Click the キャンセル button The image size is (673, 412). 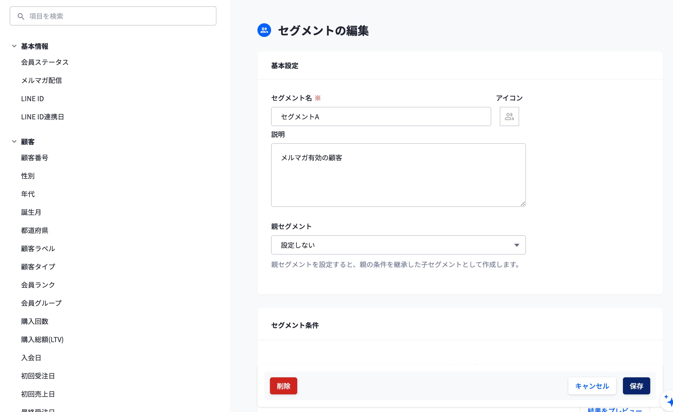click(592, 386)
